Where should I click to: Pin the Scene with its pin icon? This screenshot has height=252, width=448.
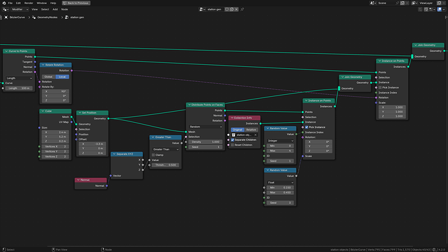[397, 3]
